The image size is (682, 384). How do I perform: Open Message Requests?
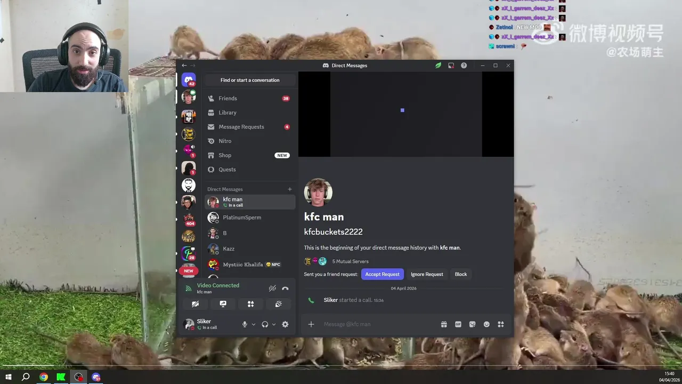(x=250, y=127)
